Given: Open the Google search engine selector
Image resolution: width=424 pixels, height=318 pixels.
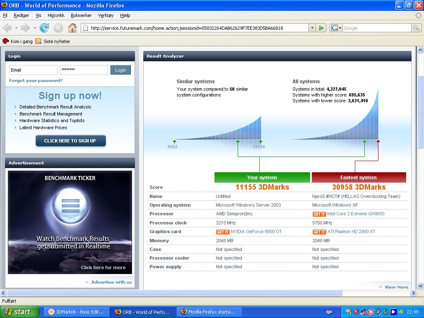Looking at the screenshot, I should (336, 28).
